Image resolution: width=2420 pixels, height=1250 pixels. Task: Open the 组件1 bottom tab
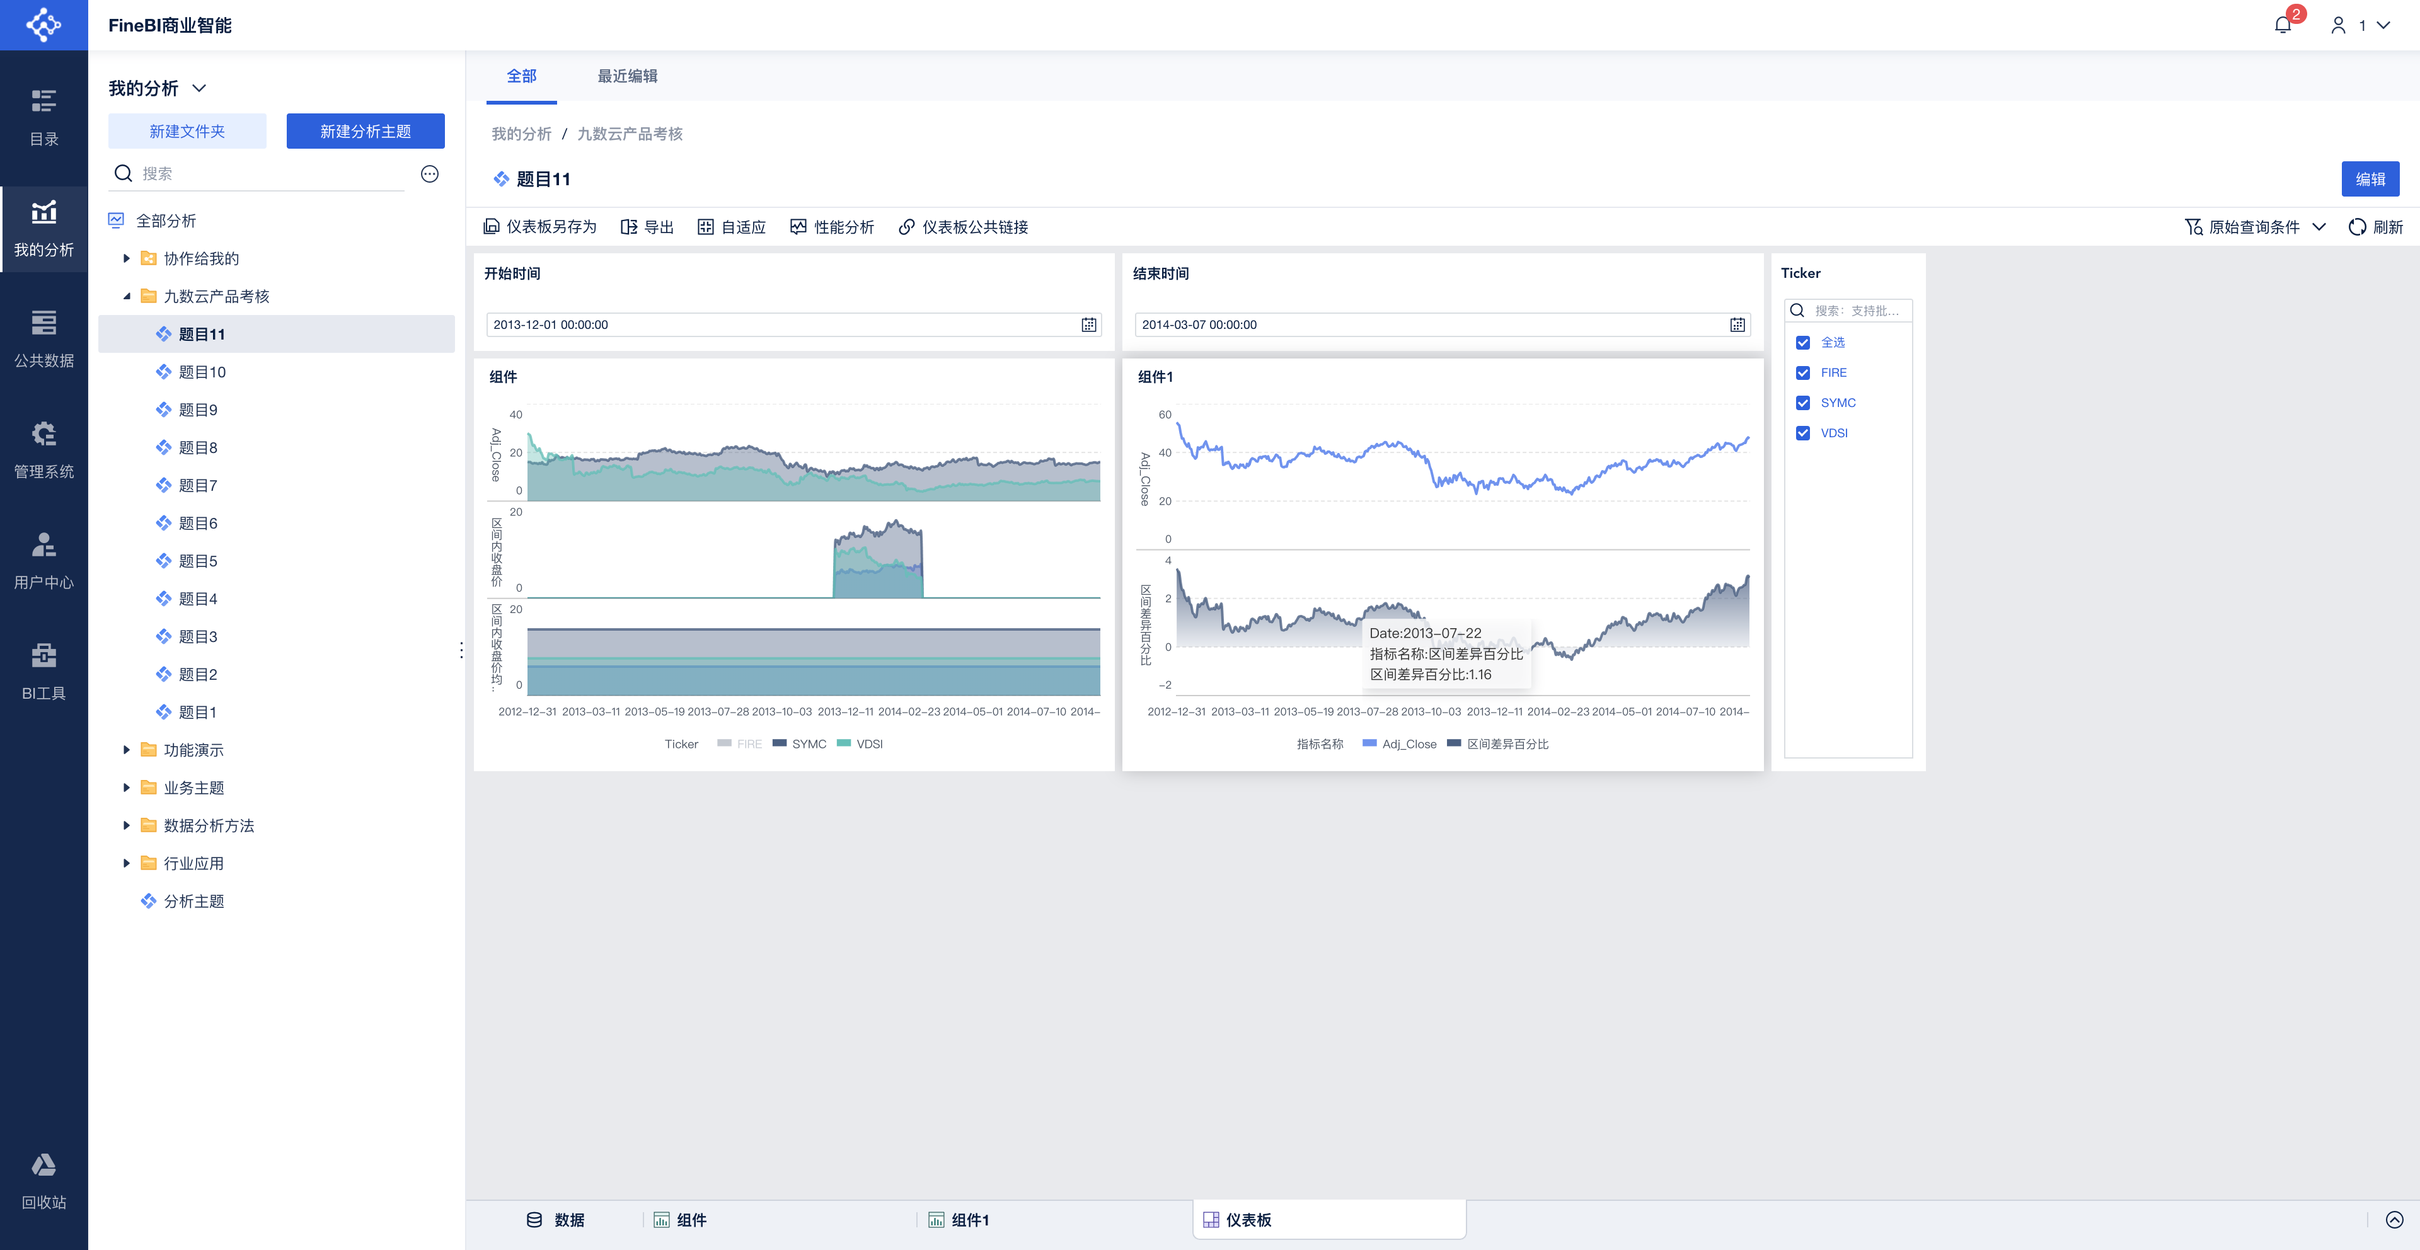[x=958, y=1220]
